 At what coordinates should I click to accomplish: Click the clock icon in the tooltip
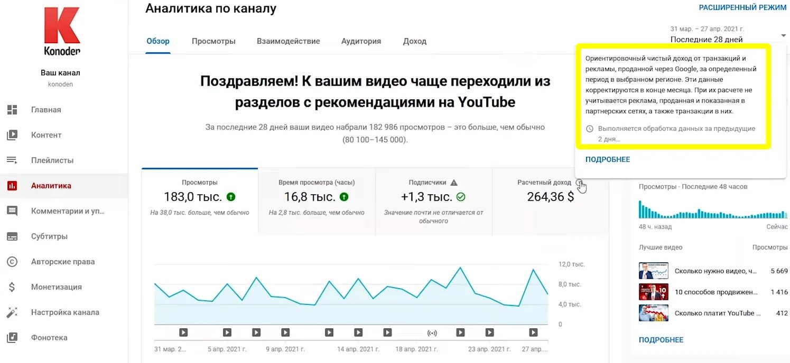[590, 129]
